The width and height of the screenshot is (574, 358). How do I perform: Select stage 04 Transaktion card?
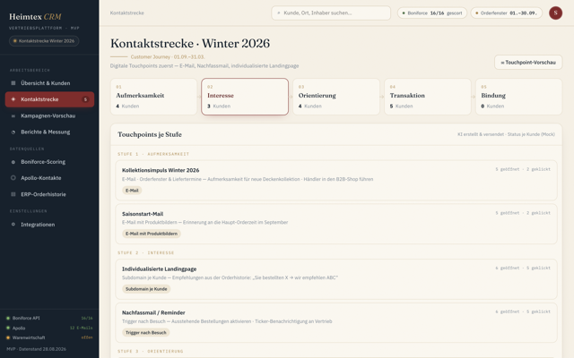point(428,97)
